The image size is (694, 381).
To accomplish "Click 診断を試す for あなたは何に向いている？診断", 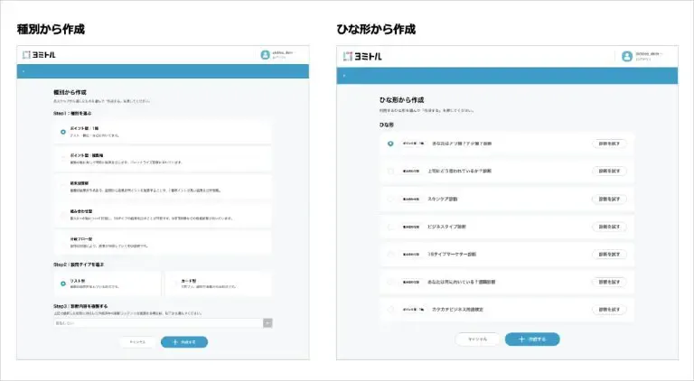I will click(609, 282).
